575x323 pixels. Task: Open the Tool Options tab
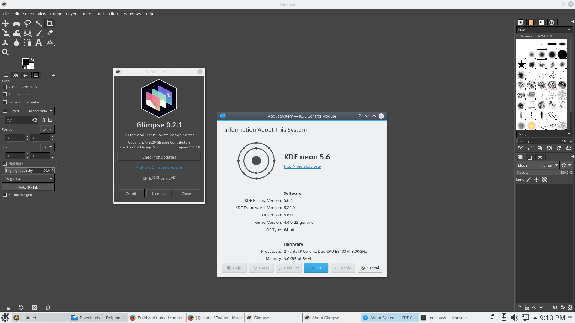click(6, 75)
